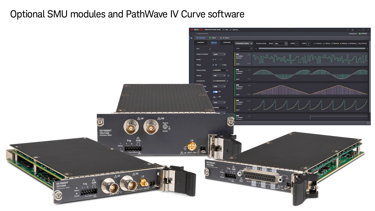Viewport: 375px width, 211px height.
Task: Click the 0.00050 seconds input field
Action: click(219, 108)
